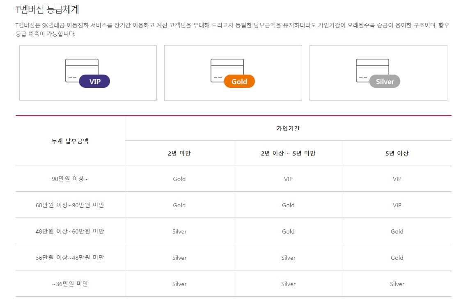The height and width of the screenshot is (300, 470).
Task: Click the 5년 이상 column header
Action: 397,153
